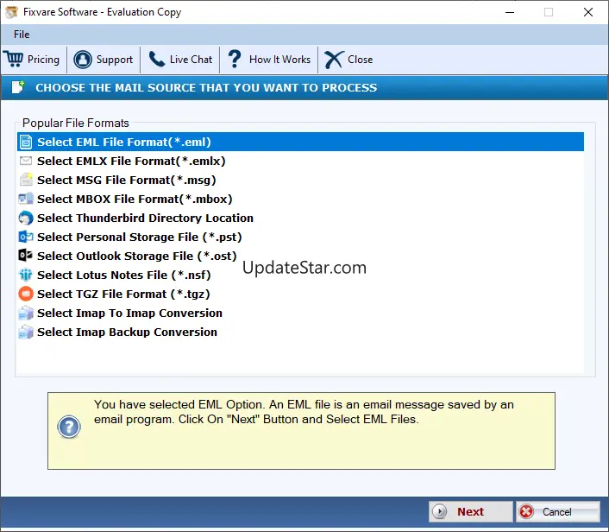
Task: Click the Imap To Imap Conversion icon
Action: click(26, 313)
